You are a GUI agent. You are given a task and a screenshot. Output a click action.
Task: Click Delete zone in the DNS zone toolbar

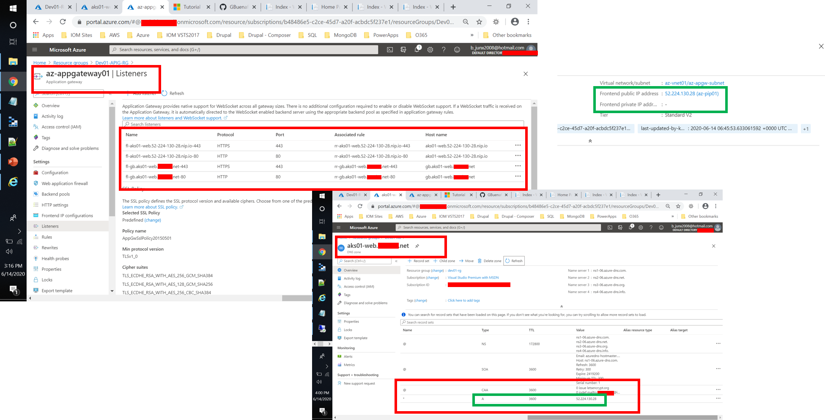pos(489,261)
